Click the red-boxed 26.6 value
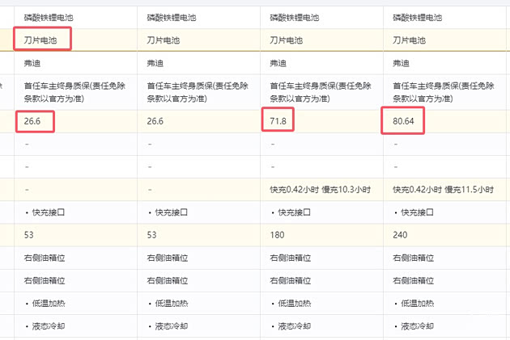 pos(34,121)
